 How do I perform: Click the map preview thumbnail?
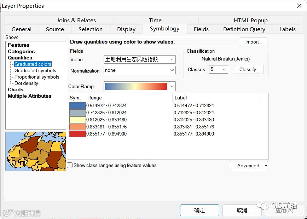(x=36, y=151)
